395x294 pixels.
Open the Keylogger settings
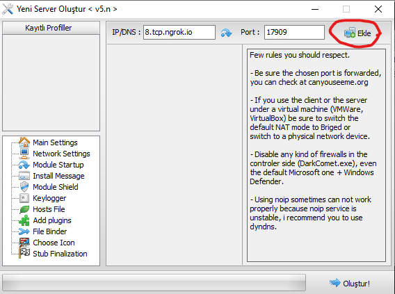click(49, 198)
